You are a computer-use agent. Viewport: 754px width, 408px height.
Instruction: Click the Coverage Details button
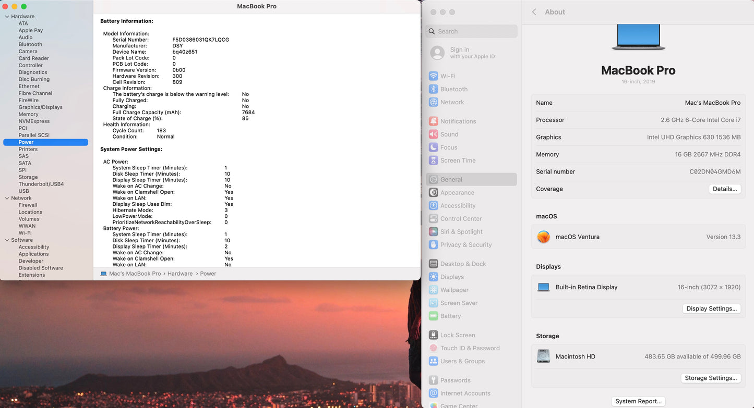pos(724,189)
